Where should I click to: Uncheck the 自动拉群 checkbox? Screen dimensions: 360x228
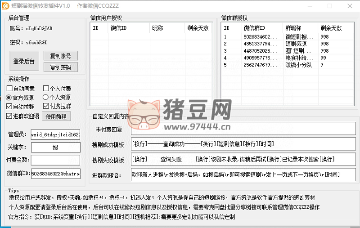coord(9,107)
